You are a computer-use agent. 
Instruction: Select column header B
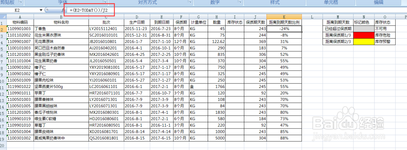[61, 17]
